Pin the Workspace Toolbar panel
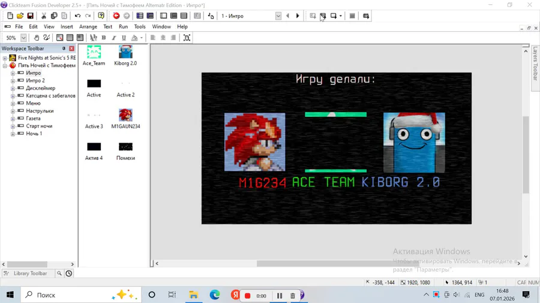Viewport: 540px width, 303px height. [x=64, y=49]
